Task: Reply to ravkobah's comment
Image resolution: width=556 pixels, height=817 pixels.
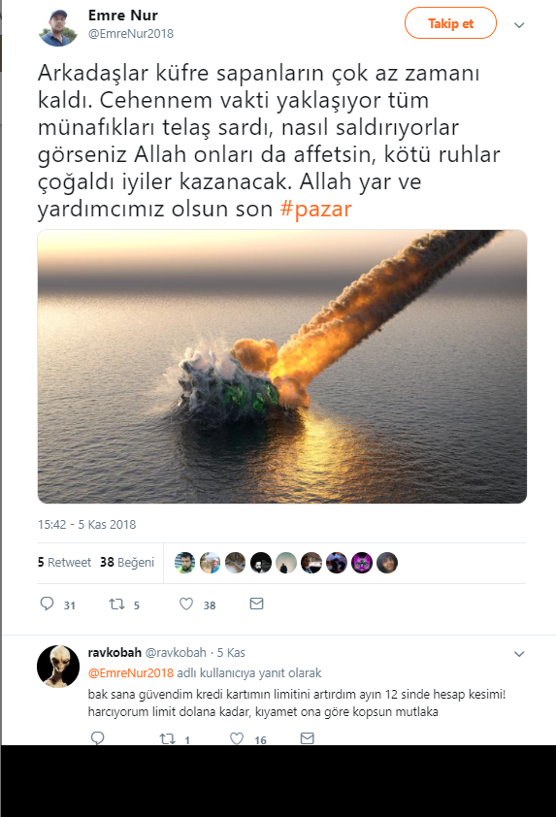Action: pyautogui.click(x=97, y=737)
